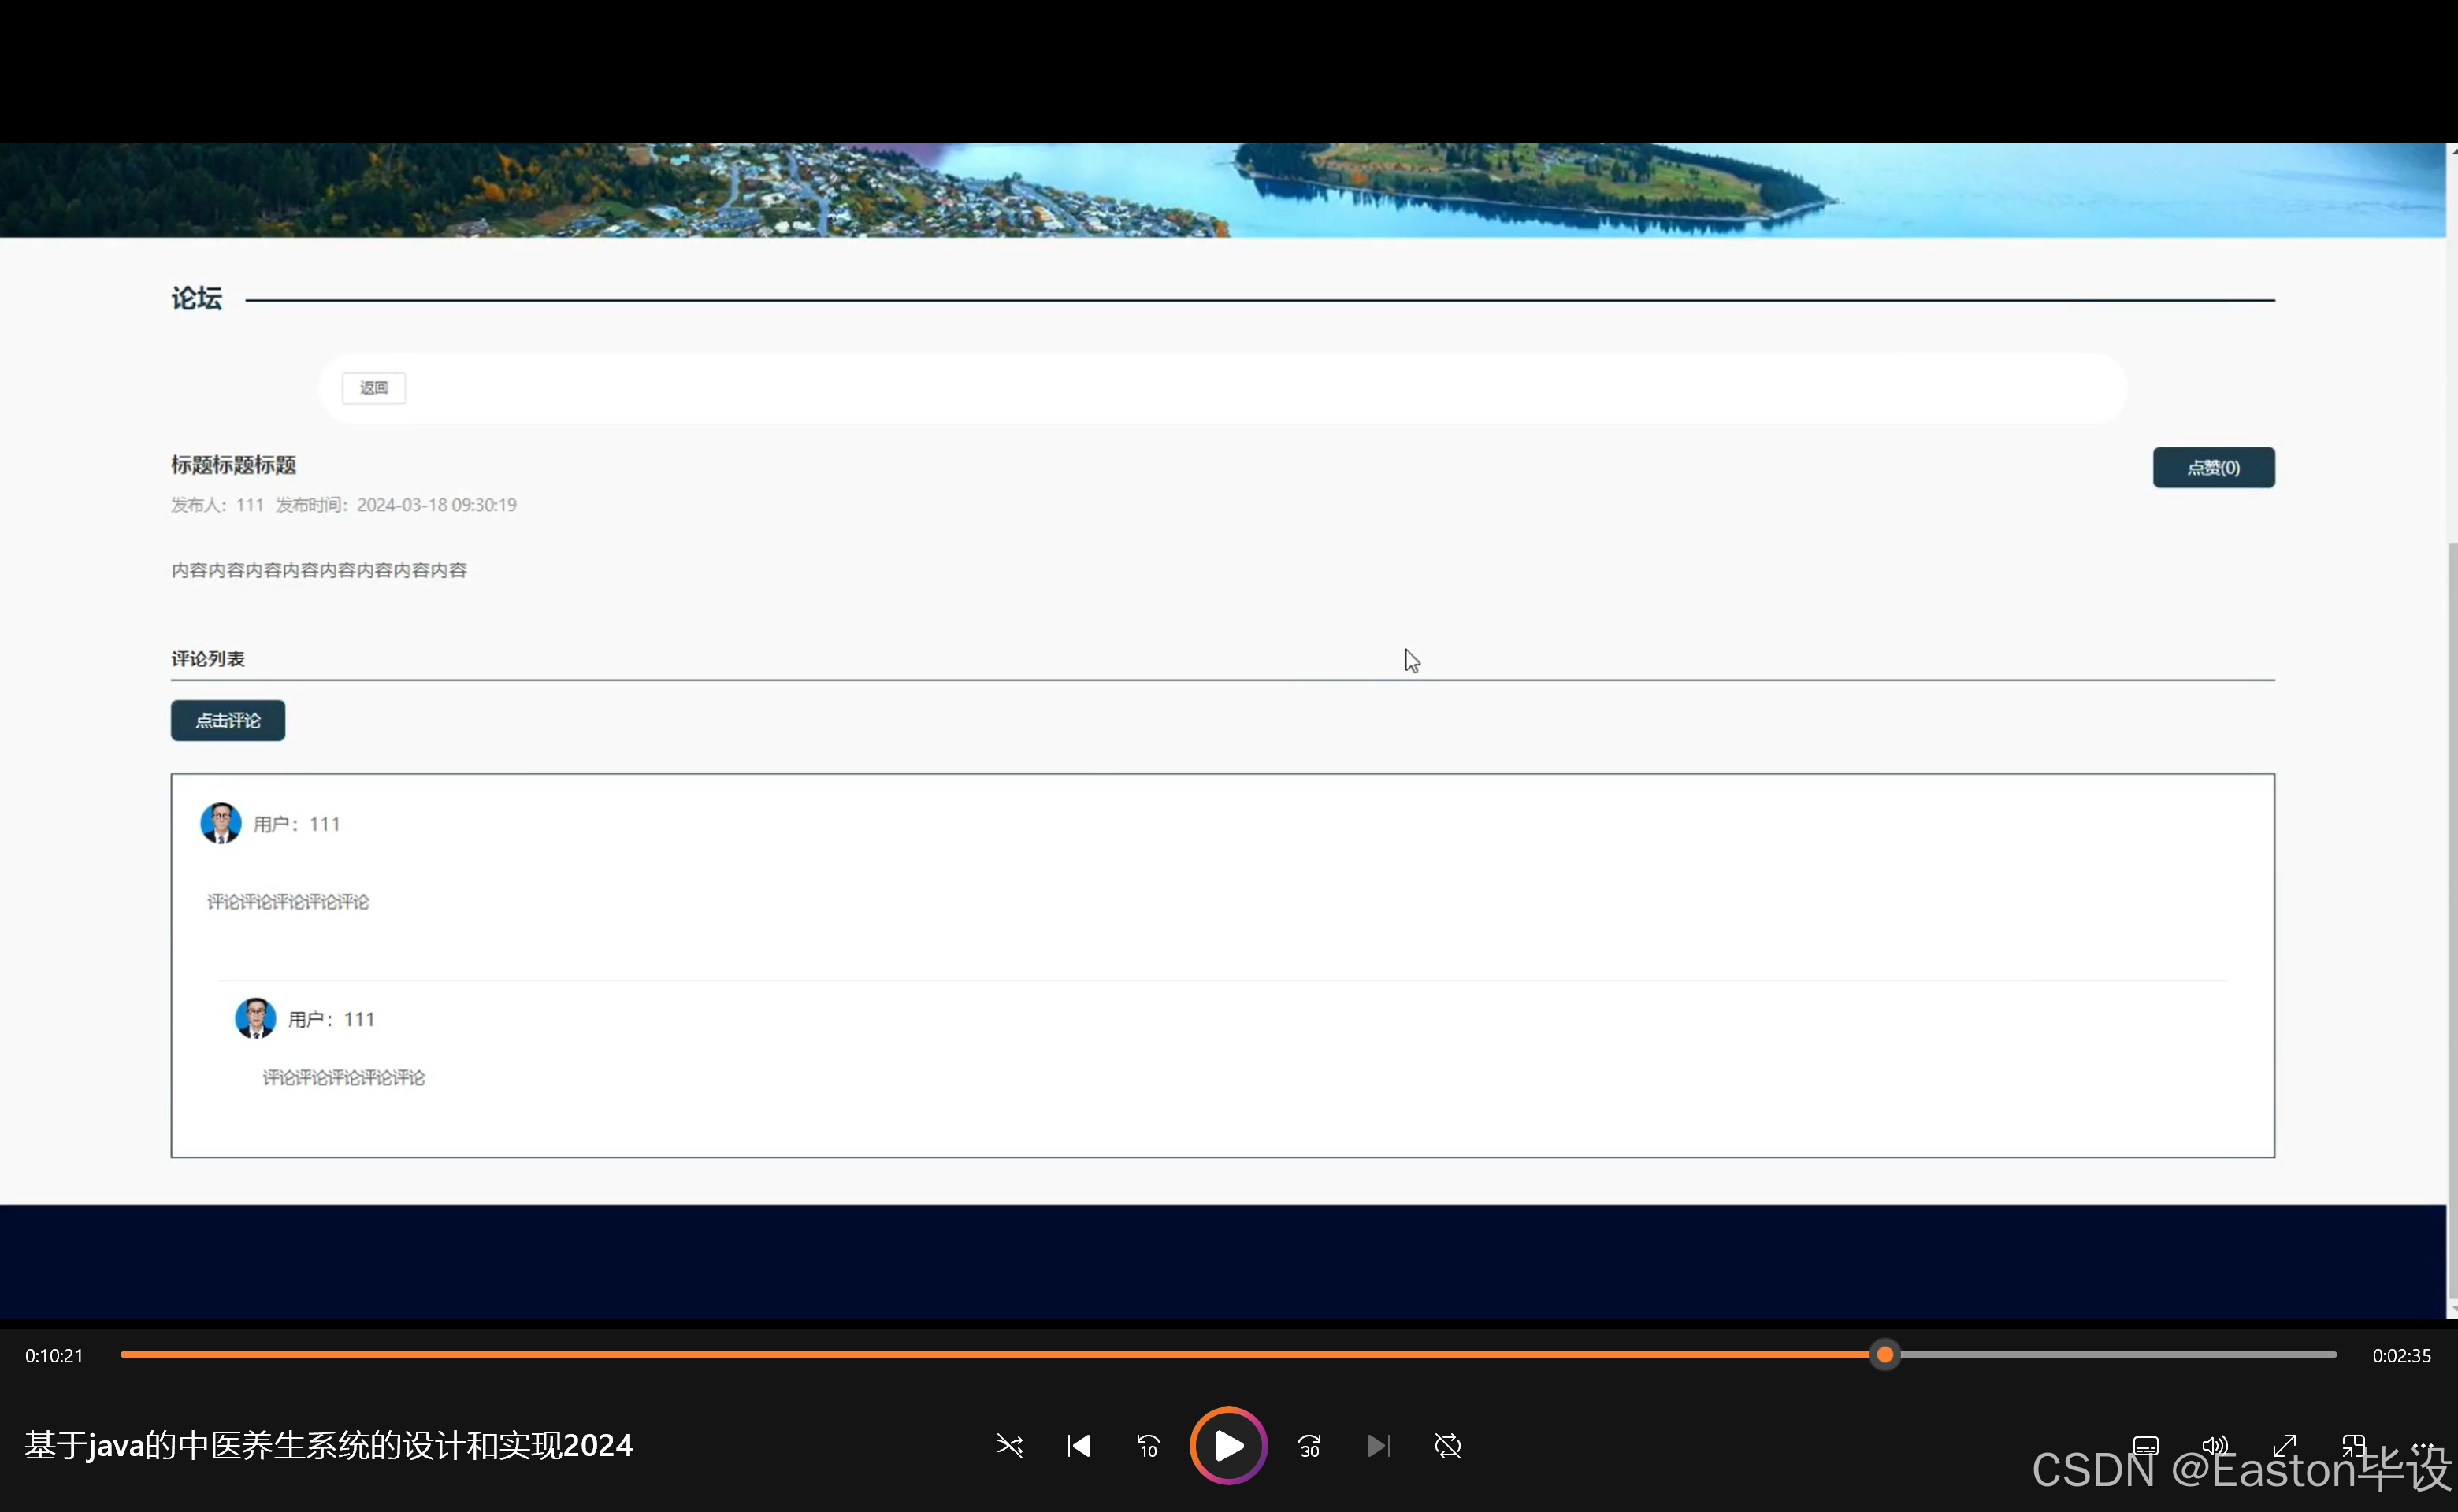
Task: Open the subtitles and captions menu
Action: click(2146, 1446)
